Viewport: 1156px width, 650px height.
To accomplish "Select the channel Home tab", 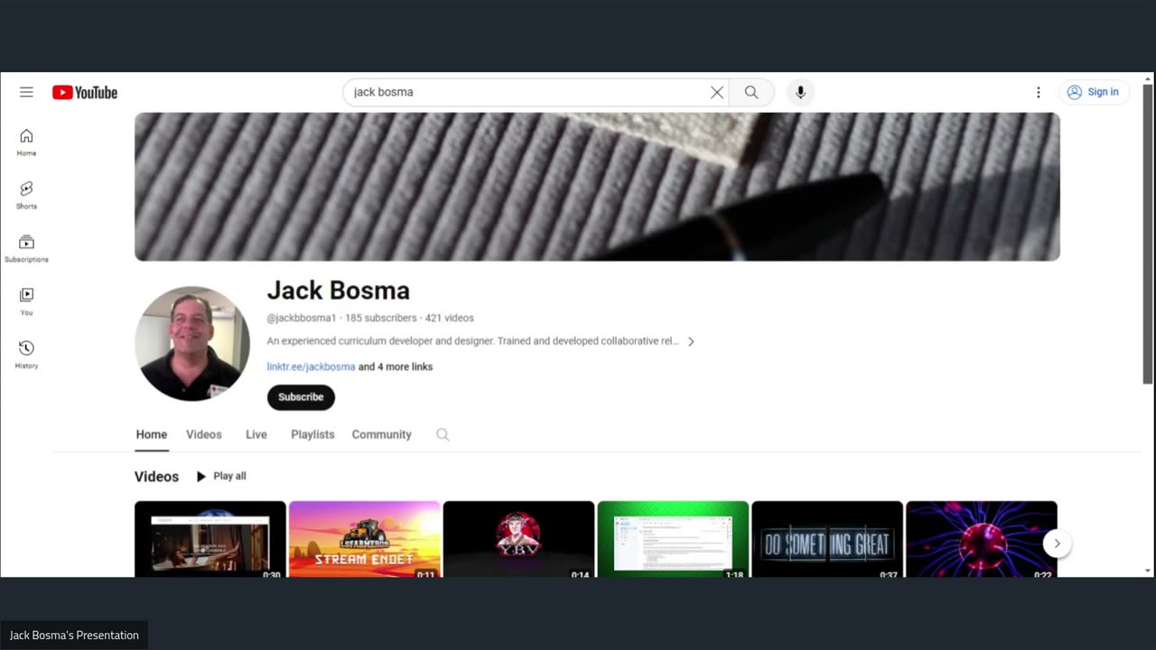I will pos(152,434).
